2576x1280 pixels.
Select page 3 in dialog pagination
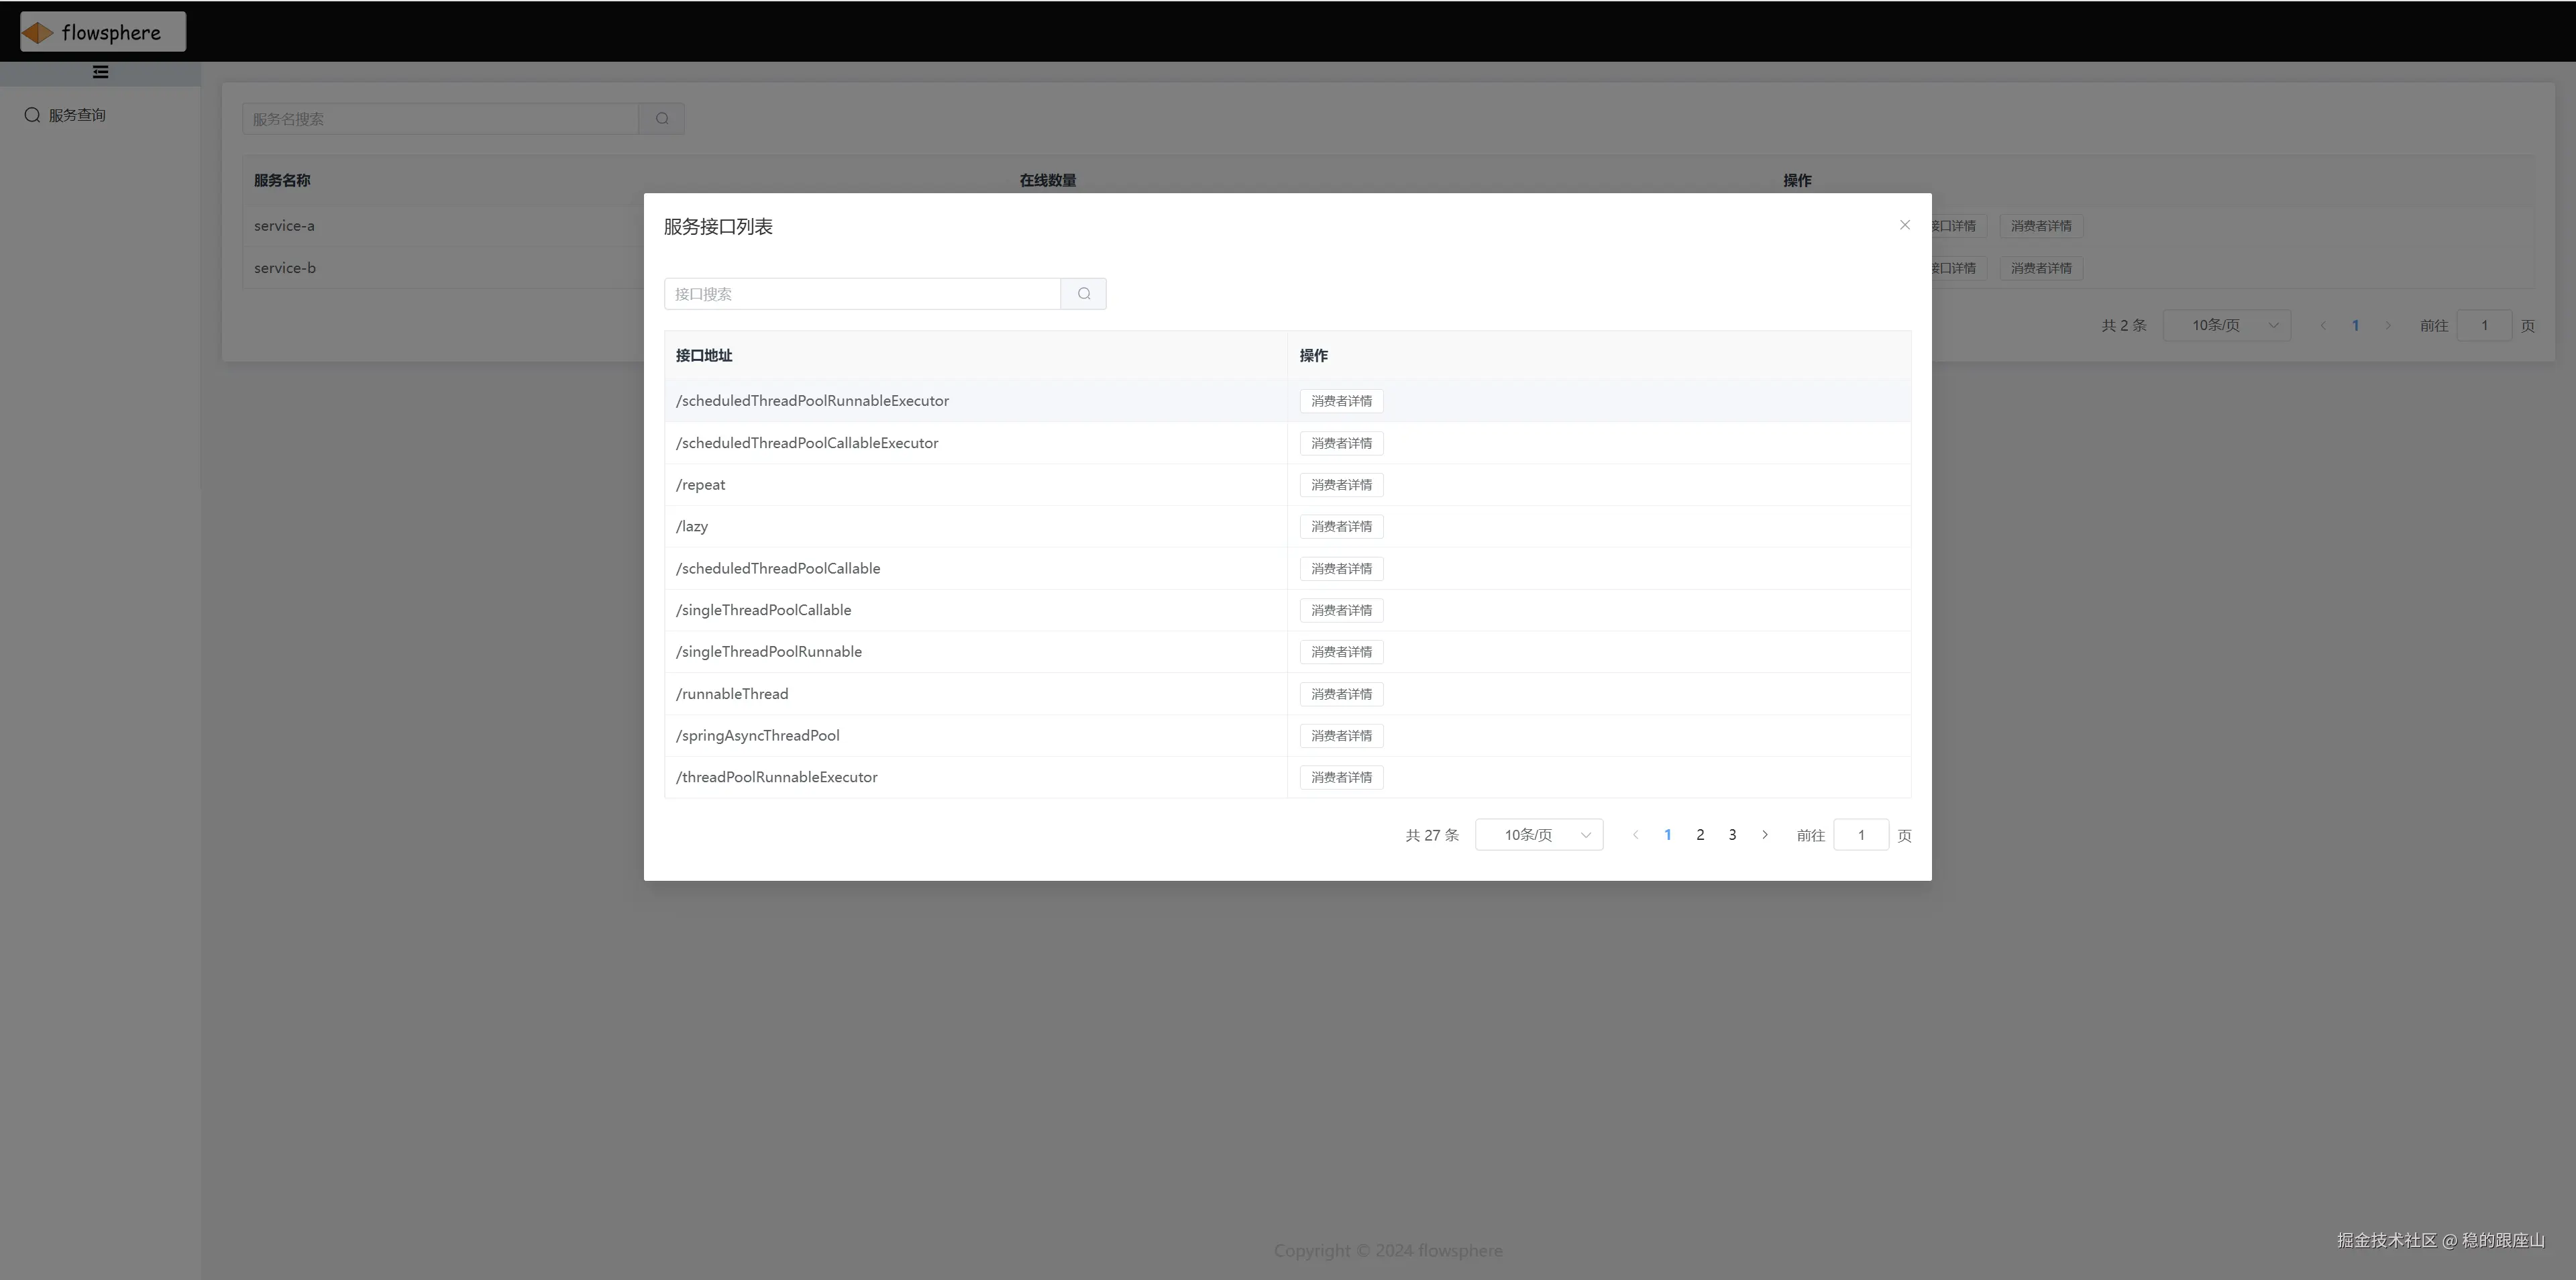pyautogui.click(x=1732, y=835)
